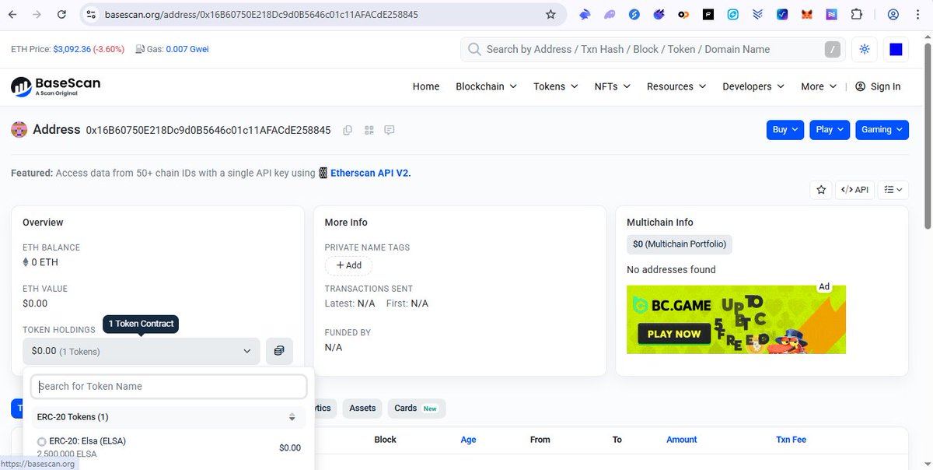This screenshot has height=470, width=933.
Task: Click the BC.GAME Play Now ad
Action: (736, 320)
